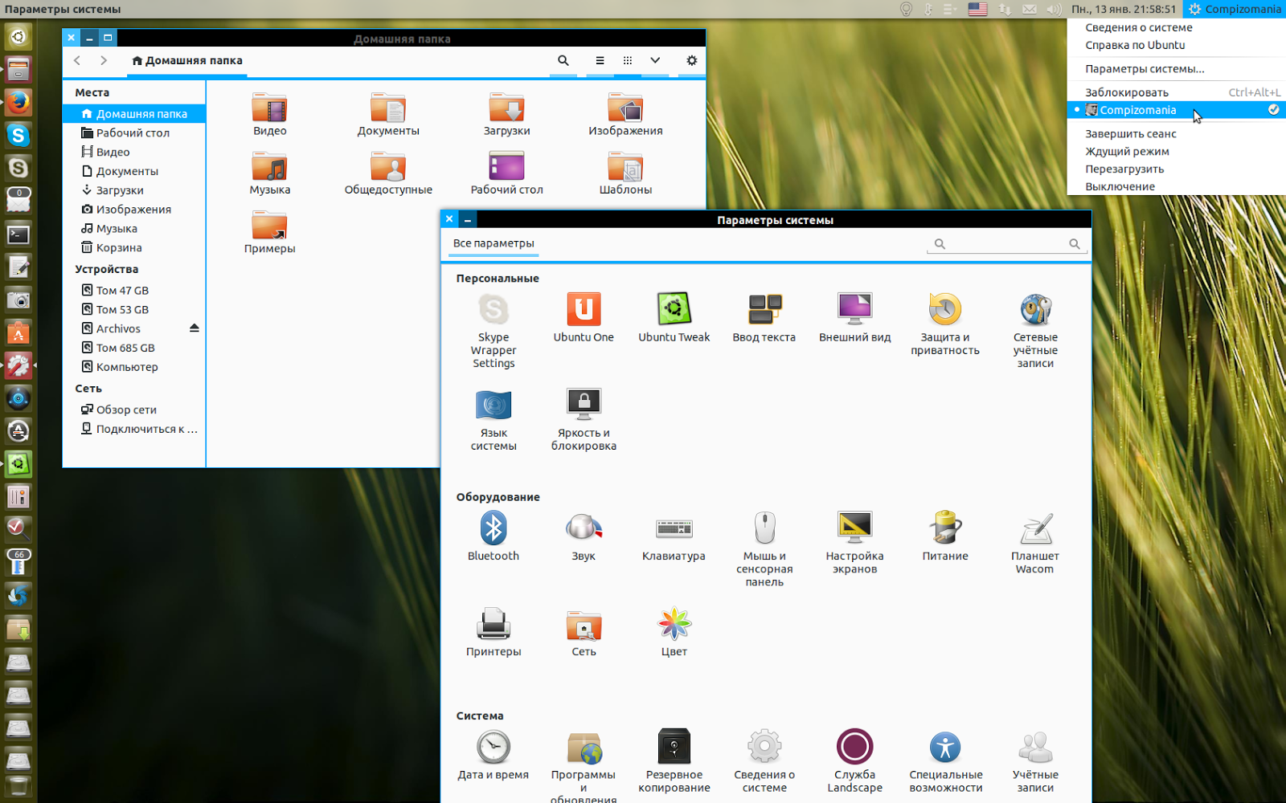Open Ubuntu One settings
Screen dimensions: 1286x803
click(584, 318)
